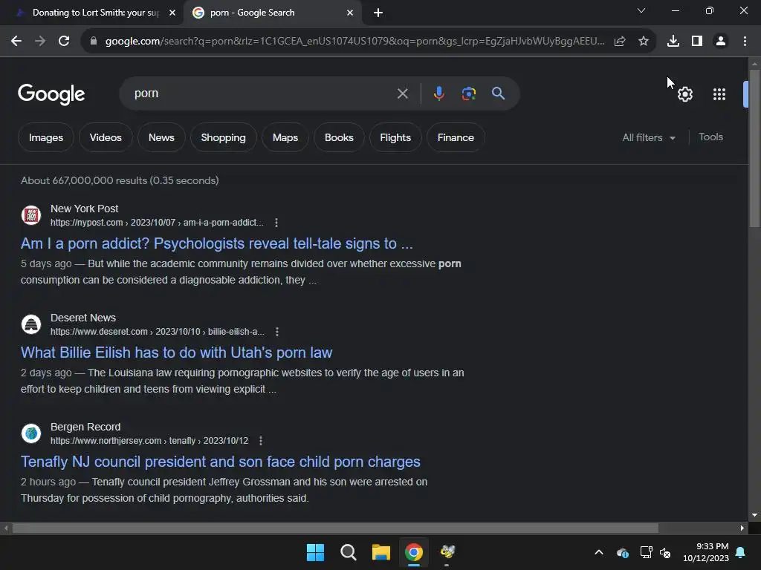This screenshot has width=761, height=570.
Task: Open Chrome profile icon
Action: (721, 42)
